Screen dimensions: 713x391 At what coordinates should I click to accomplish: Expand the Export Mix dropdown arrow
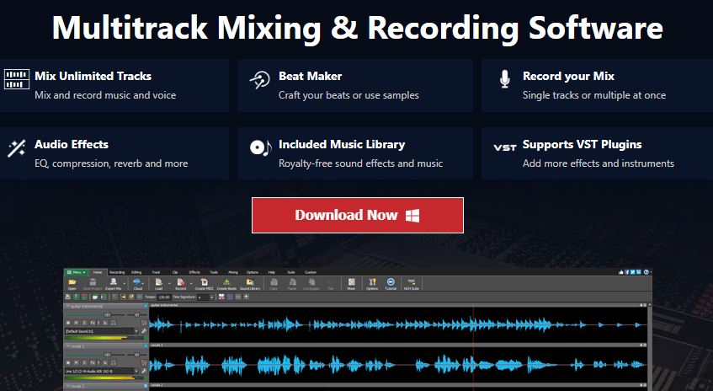pyautogui.click(x=124, y=284)
